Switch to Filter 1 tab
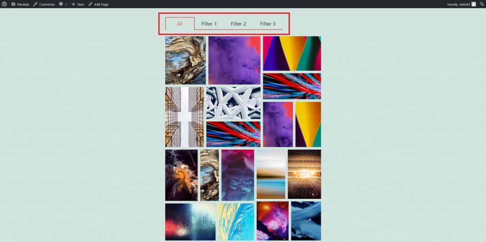Viewport: 486px width, 242px height. tap(209, 24)
